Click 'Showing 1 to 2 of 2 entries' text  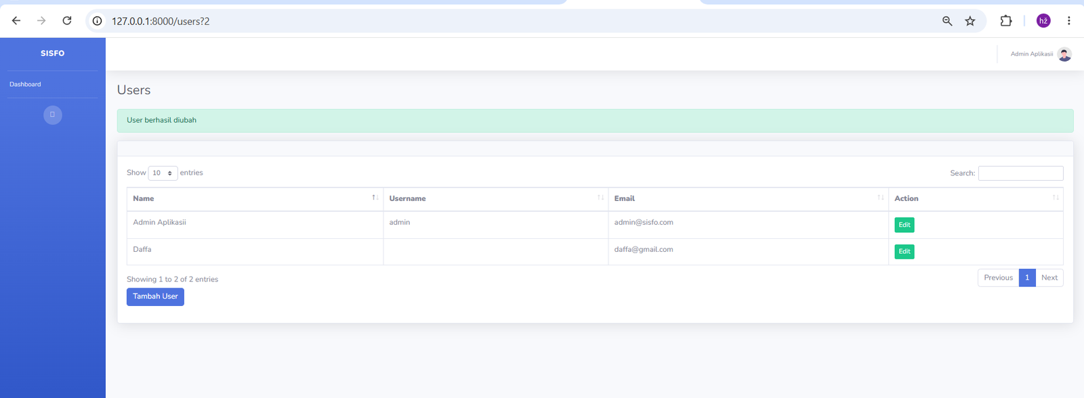click(172, 280)
